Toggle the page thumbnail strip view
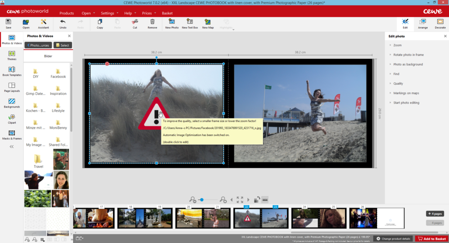This screenshot has height=243, width=449. pyautogui.click(x=265, y=199)
